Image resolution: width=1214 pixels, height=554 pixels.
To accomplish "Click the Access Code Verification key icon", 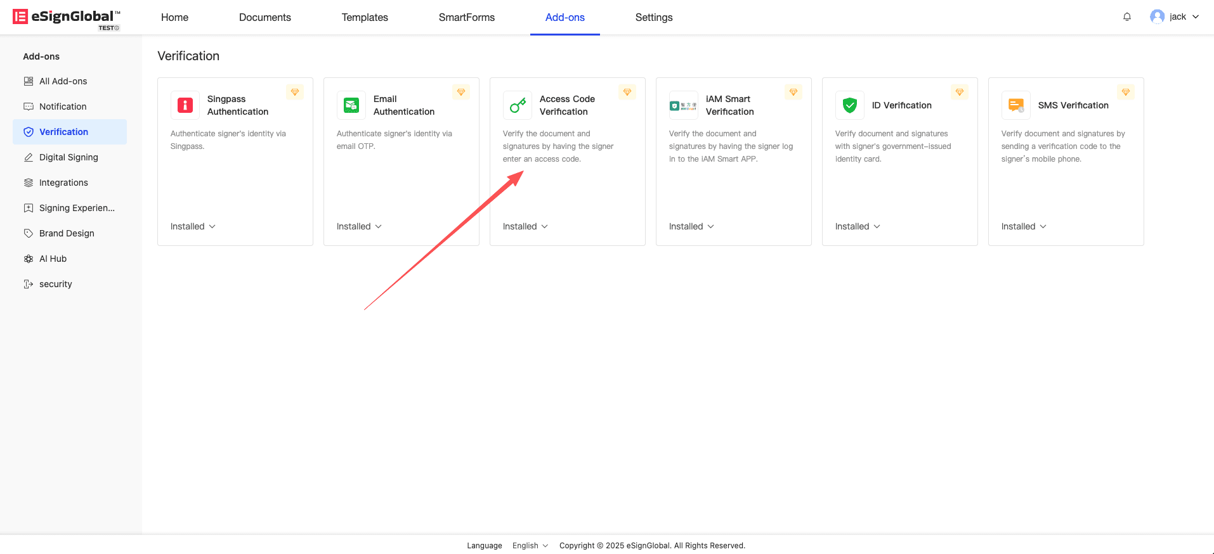I will [518, 105].
